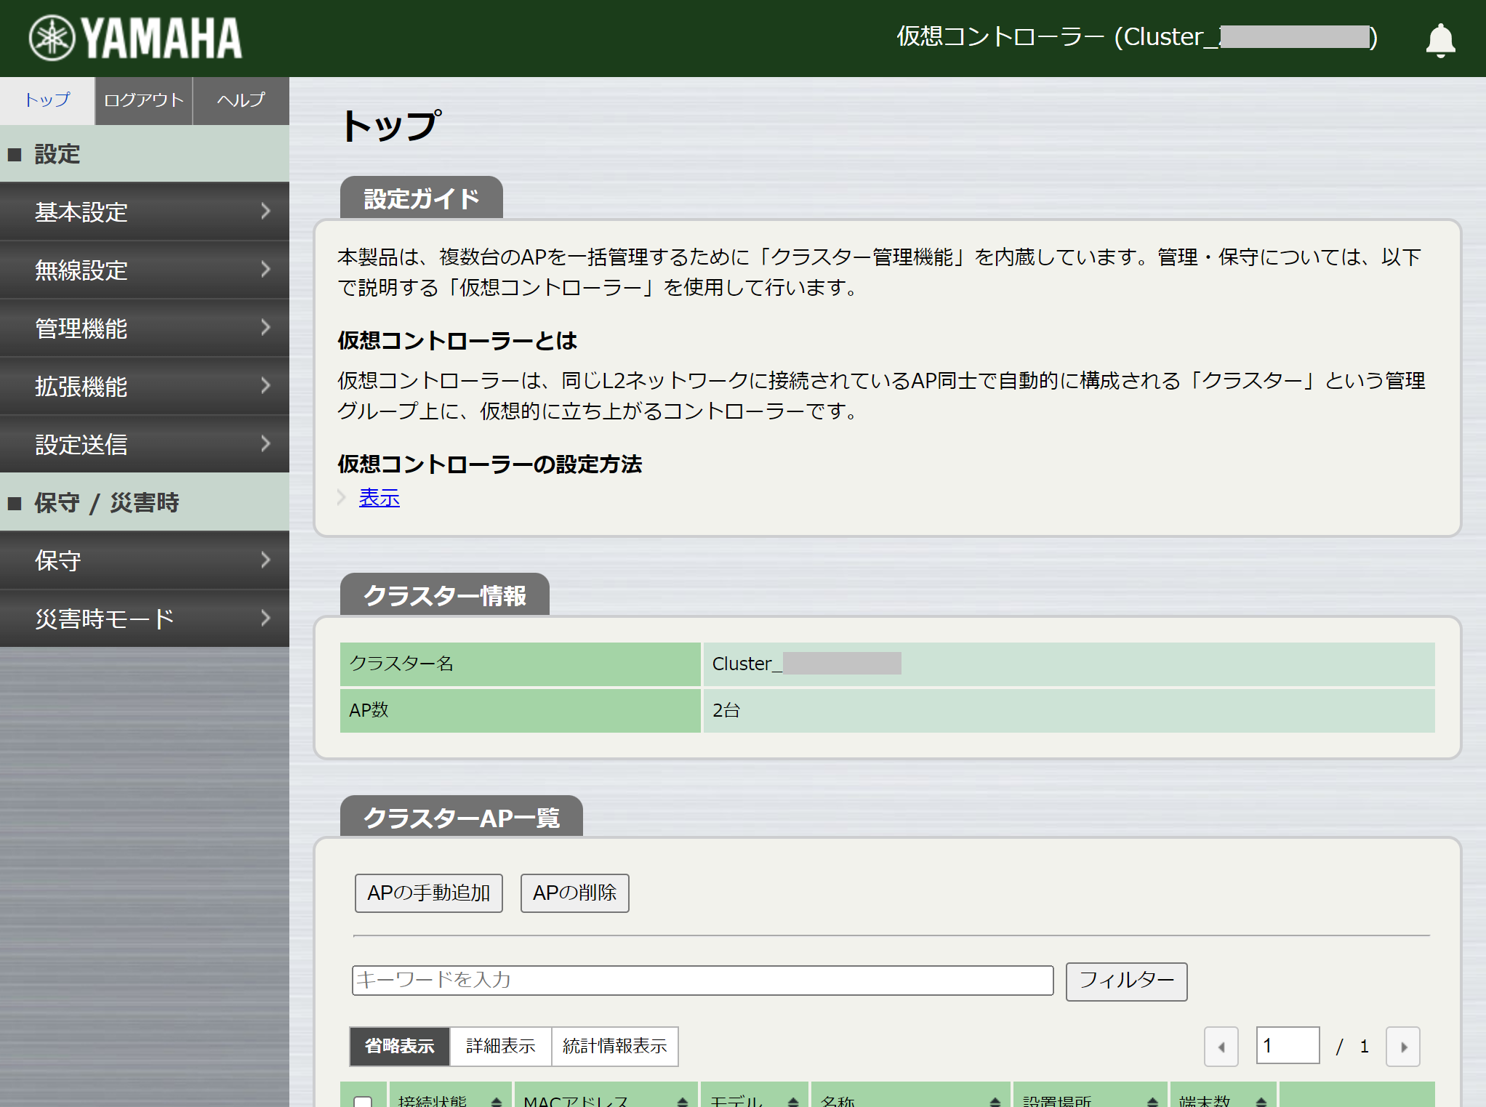Sort the table by モデル

pos(792,1100)
